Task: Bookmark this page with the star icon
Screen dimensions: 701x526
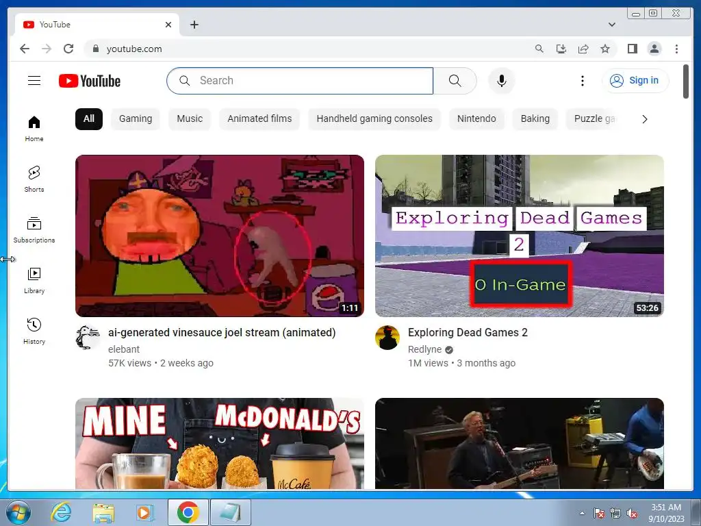Action: click(x=605, y=49)
